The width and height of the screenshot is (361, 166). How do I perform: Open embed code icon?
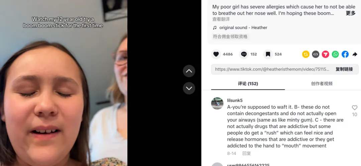click(316, 54)
